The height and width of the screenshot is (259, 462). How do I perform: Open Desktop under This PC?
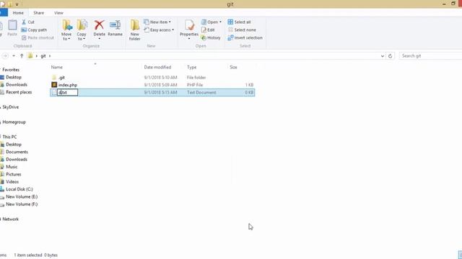coord(14,145)
